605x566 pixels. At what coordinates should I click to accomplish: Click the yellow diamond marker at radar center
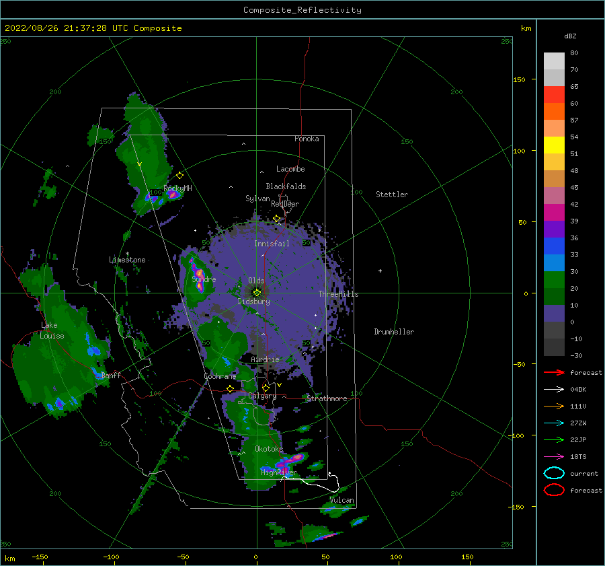pos(257,293)
